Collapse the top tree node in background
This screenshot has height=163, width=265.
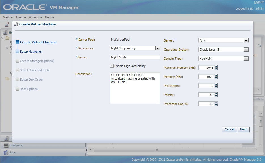(3, 38)
